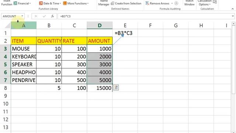Screen dimensions: 236x133
Task: Click the SPEAKER cell
Action: pos(24,64)
